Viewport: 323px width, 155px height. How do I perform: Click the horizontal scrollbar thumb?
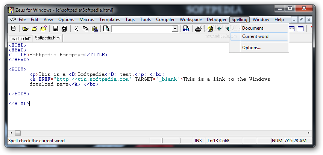click(x=18, y=133)
